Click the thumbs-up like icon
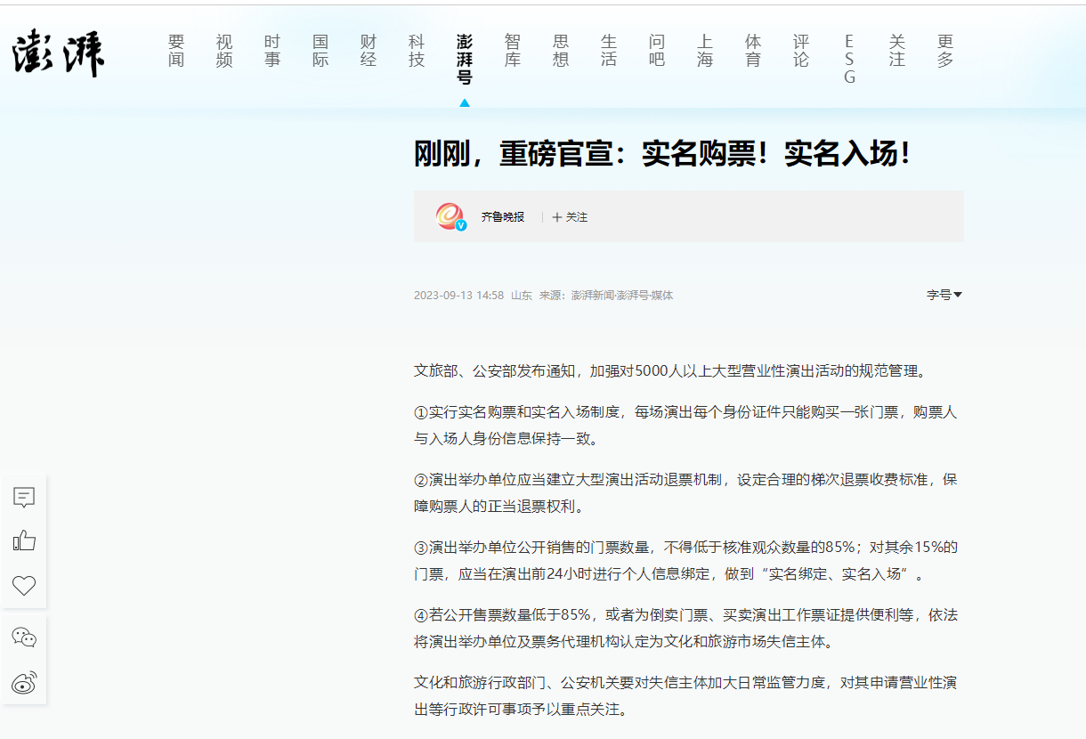1086x739 pixels. click(24, 540)
